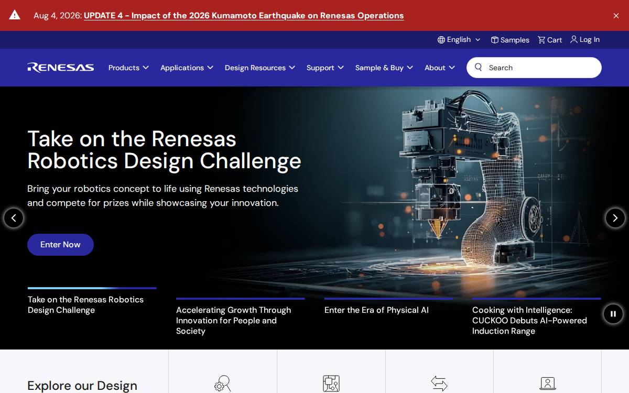
Task: Open the Cart link text
Action: [x=555, y=40]
